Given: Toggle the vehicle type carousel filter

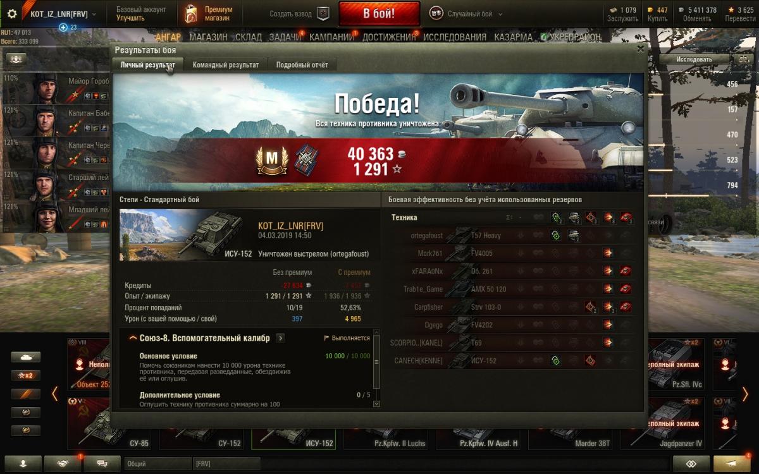Looking at the screenshot, I should click(26, 357).
